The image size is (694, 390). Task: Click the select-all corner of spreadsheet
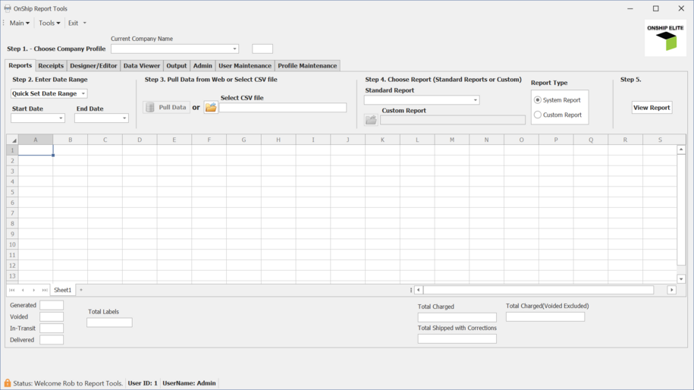click(x=12, y=140)
